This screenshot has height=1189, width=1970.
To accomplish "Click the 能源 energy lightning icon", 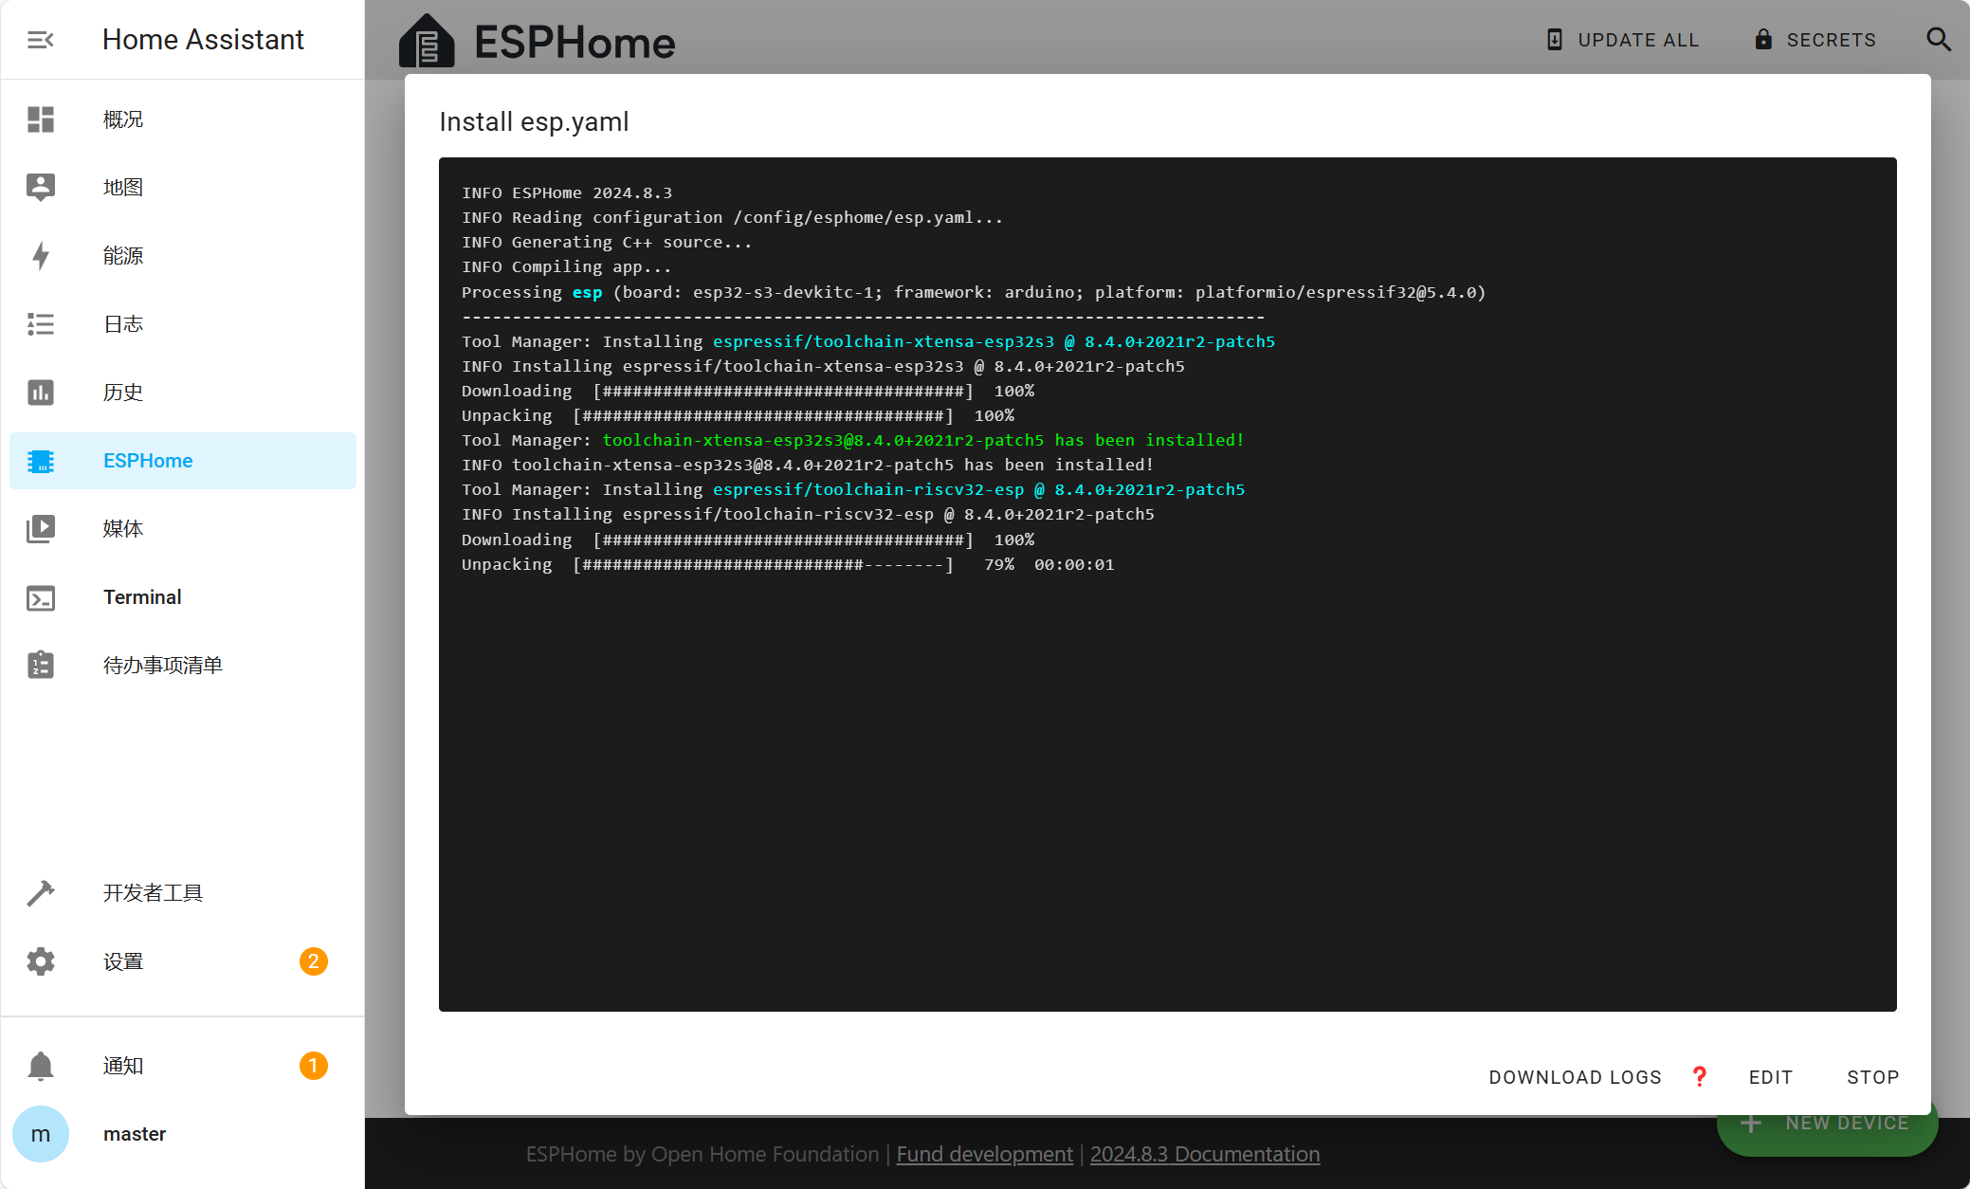I will (41, 256).
